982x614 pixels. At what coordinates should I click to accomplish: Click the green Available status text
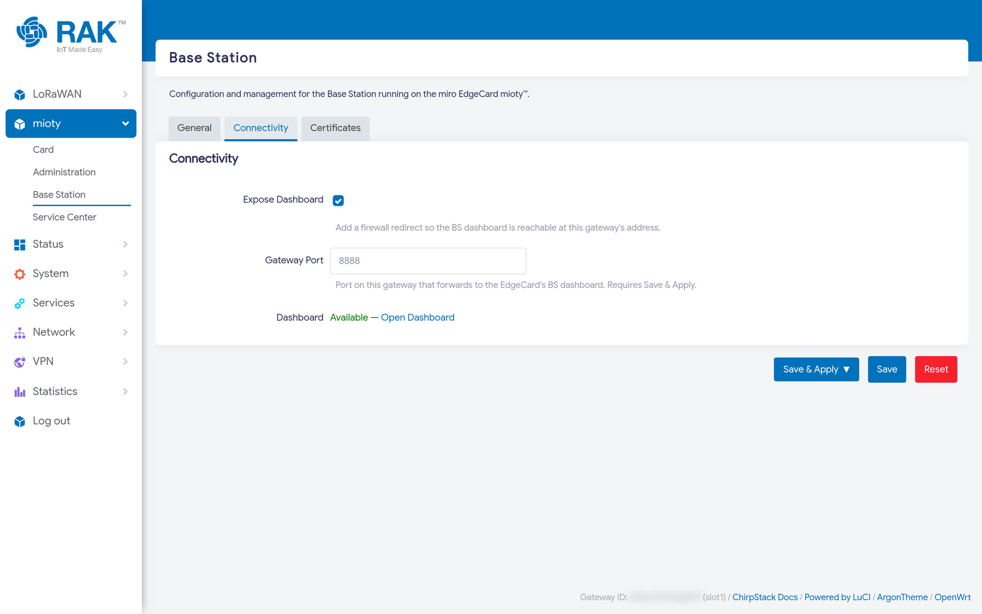pos(349,317)
